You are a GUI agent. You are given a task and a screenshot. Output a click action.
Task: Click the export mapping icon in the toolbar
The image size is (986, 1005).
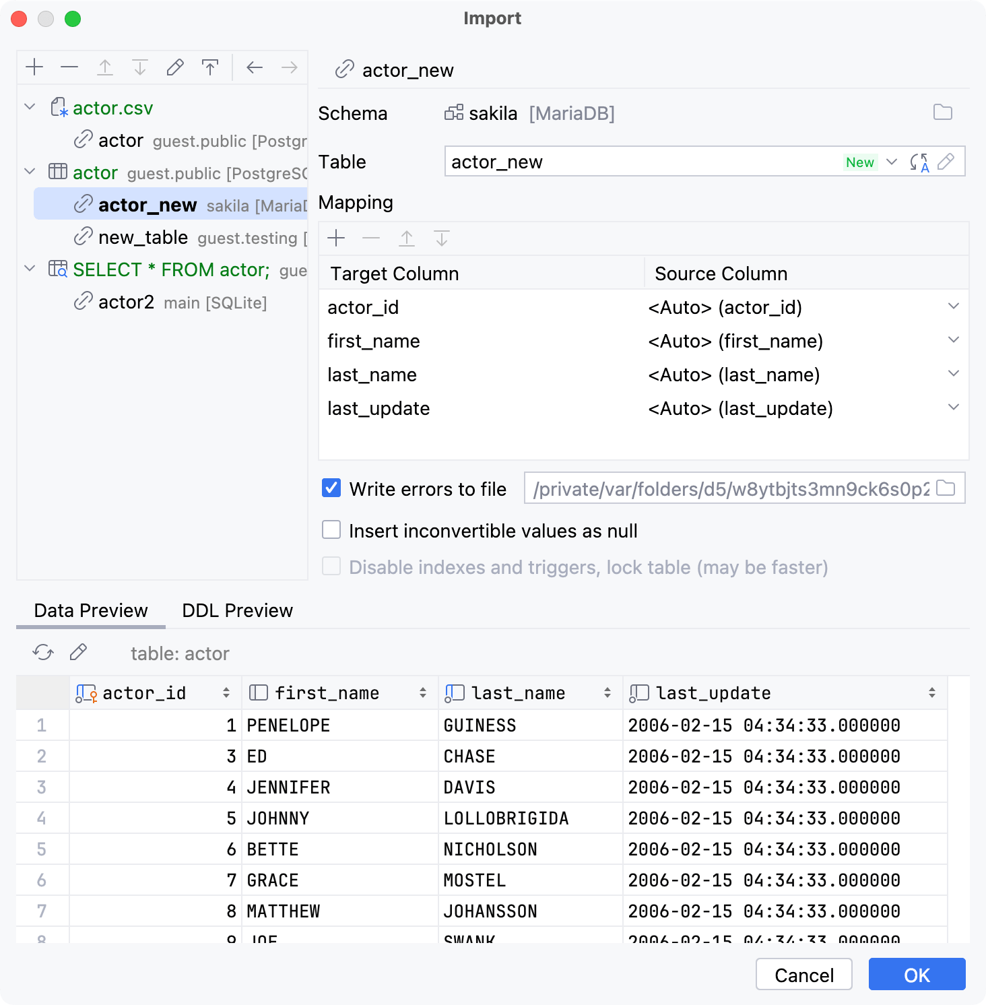(210, 67)
